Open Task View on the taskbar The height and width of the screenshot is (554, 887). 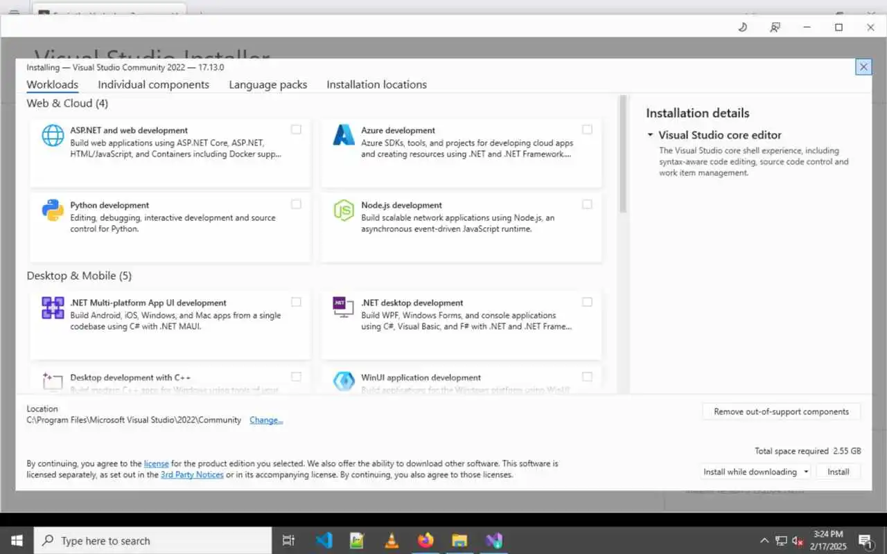click(x=289, y=541)
